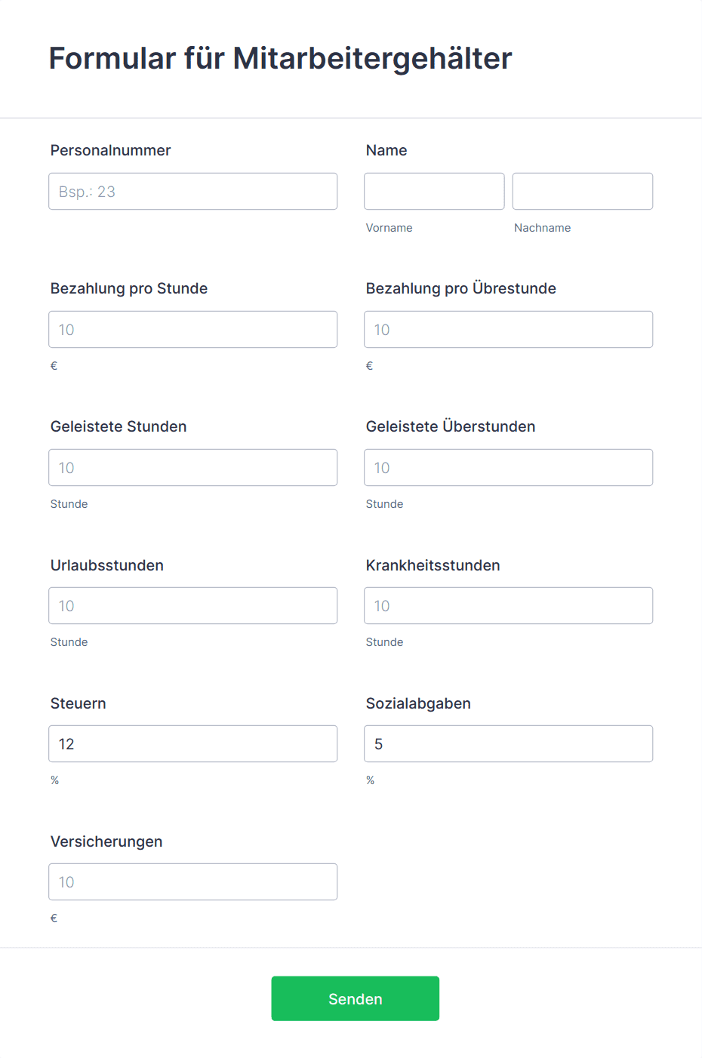Click the Versicherungen label text
Screen dimensions: 702x1058
(x=106, y=841)
